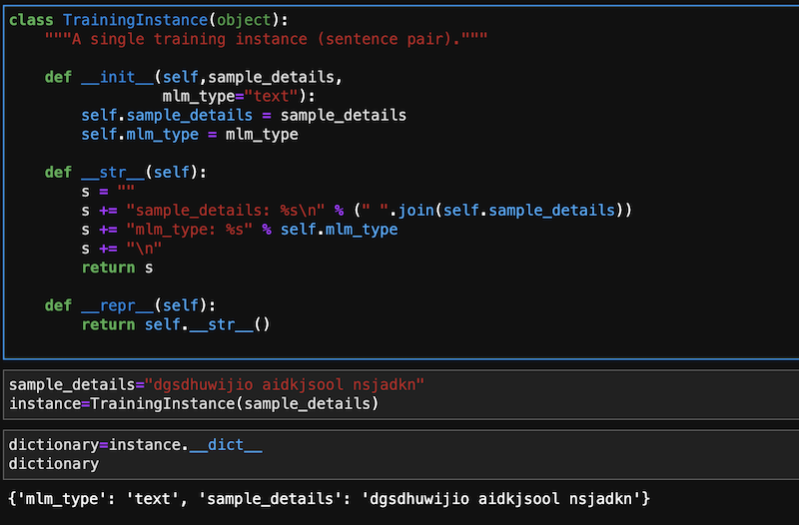Viewport: 799px width, 525px height.
Task: Click the instance=TrainingInstance(sample_details) line
Action: pyautogui.click(x=194, y=404)
